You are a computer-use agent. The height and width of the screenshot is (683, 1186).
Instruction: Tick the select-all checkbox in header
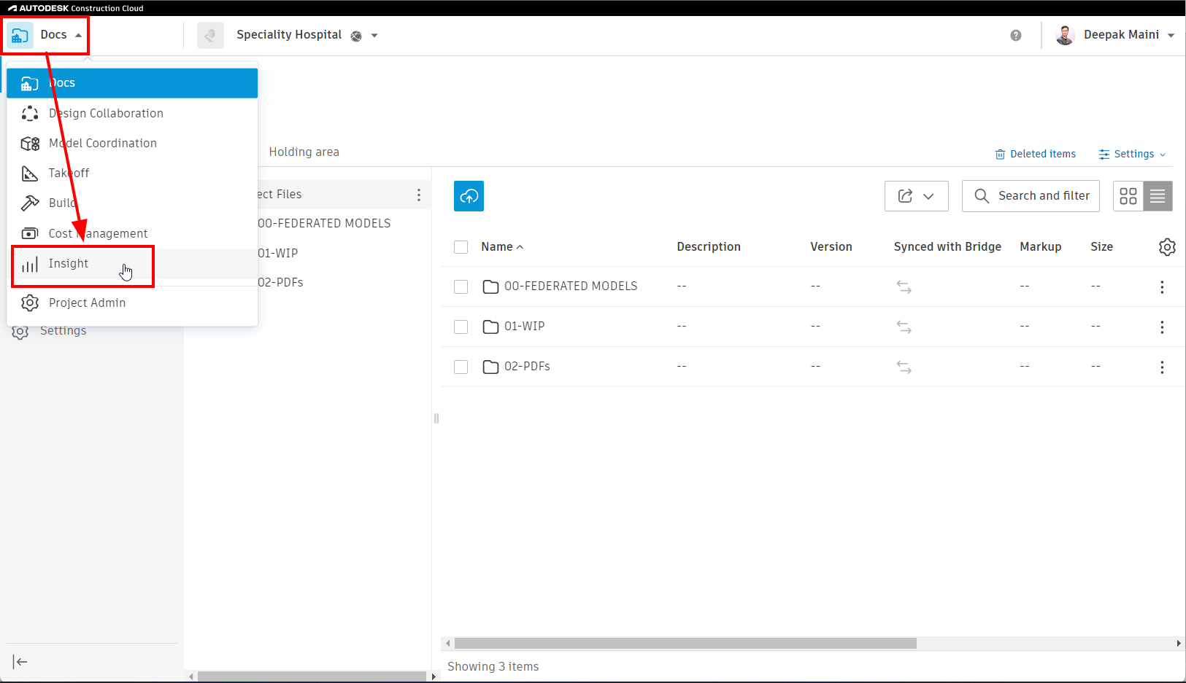[461, 247]
